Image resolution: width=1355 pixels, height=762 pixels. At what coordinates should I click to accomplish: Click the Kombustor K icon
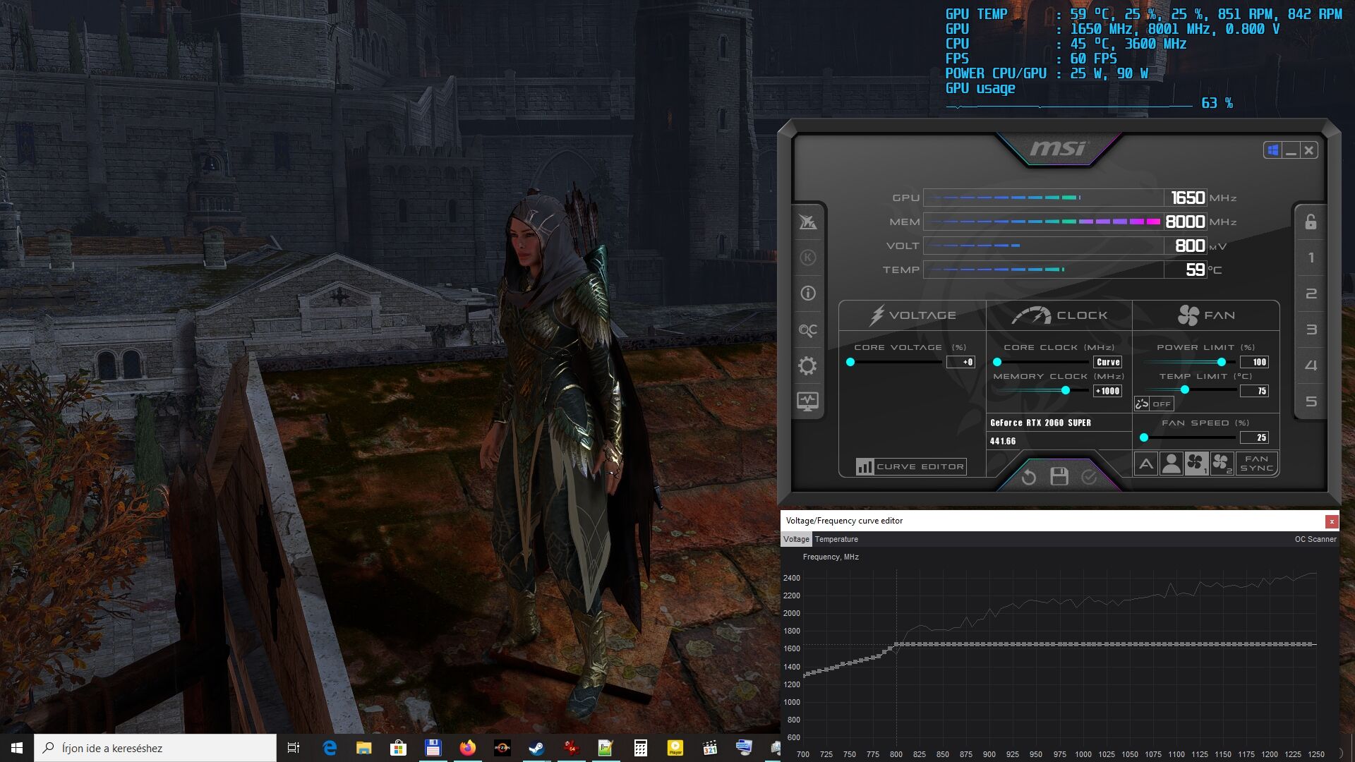pyautogui.click(x=808, y=258)
